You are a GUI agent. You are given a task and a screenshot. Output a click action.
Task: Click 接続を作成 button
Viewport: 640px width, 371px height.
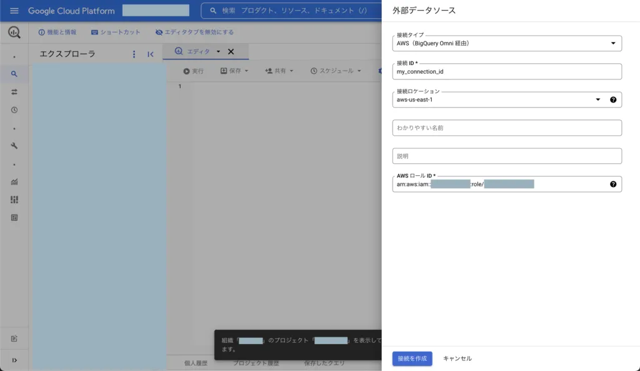tap(412, 358)
